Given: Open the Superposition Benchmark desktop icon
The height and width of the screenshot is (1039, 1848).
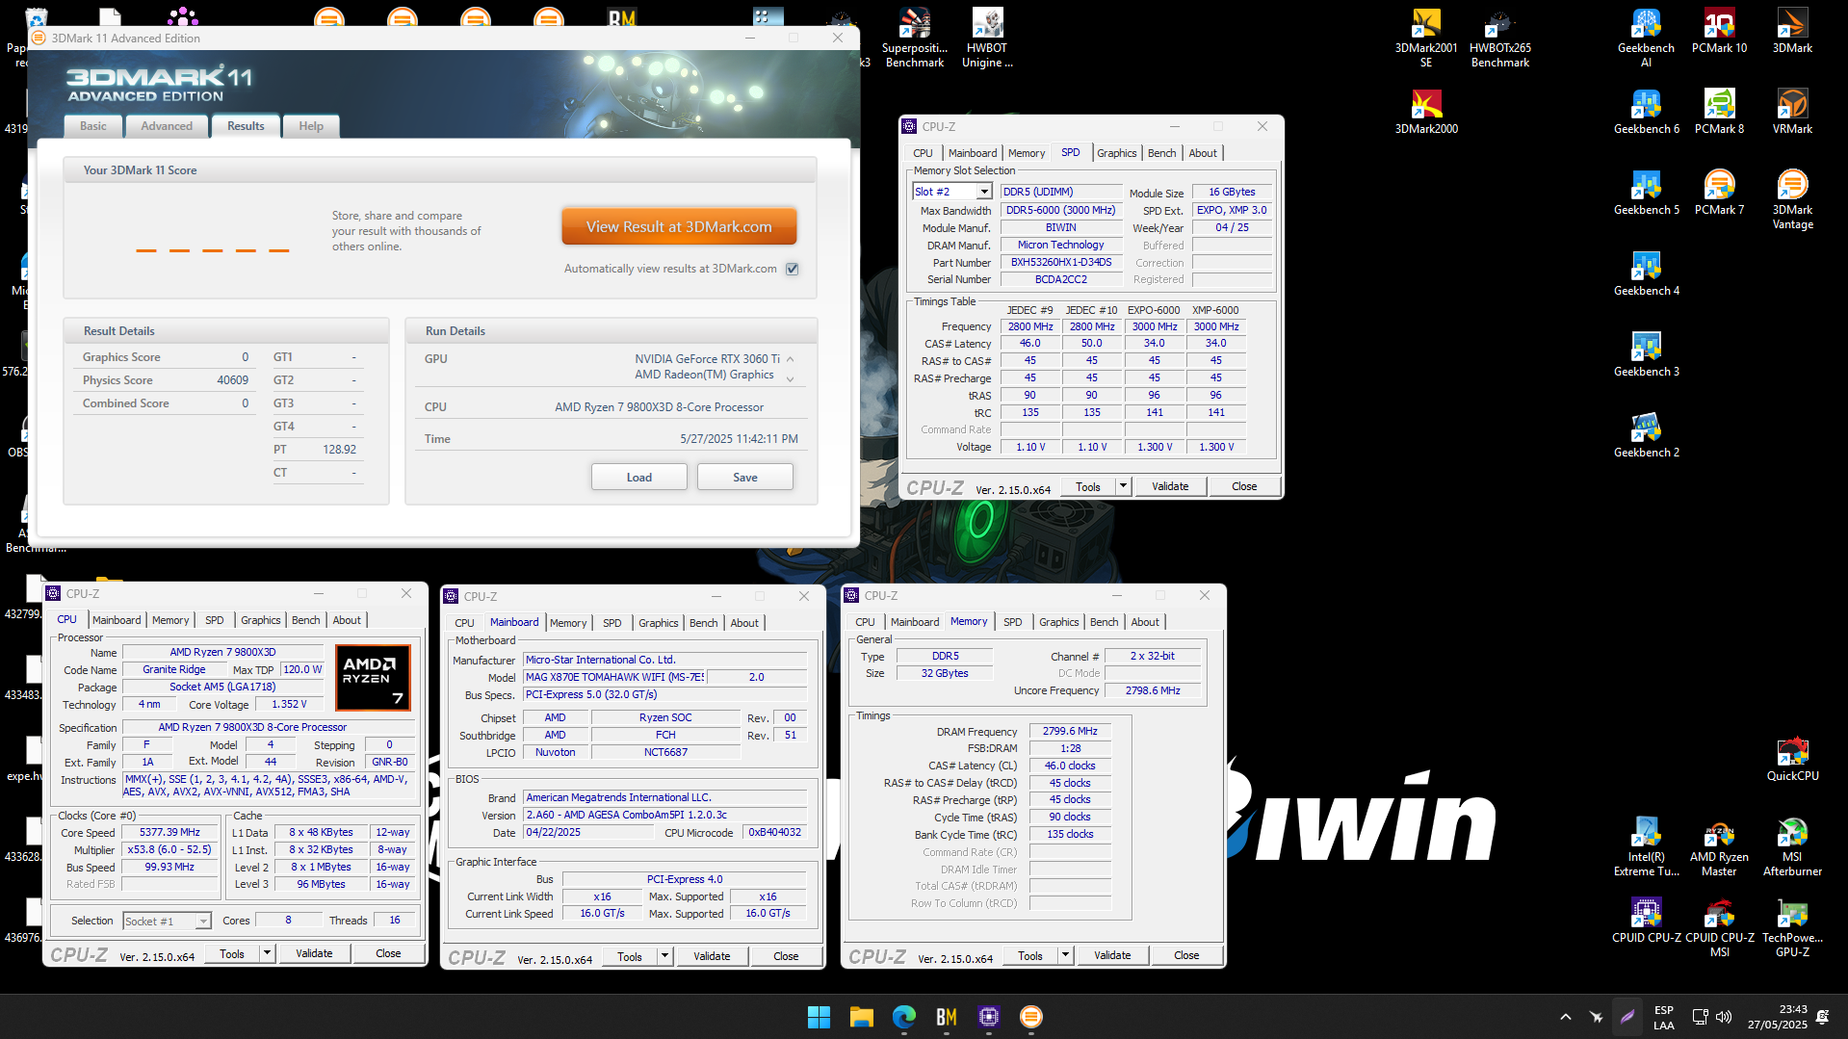Looking at the screenshot, I should [x=914, y=38].
